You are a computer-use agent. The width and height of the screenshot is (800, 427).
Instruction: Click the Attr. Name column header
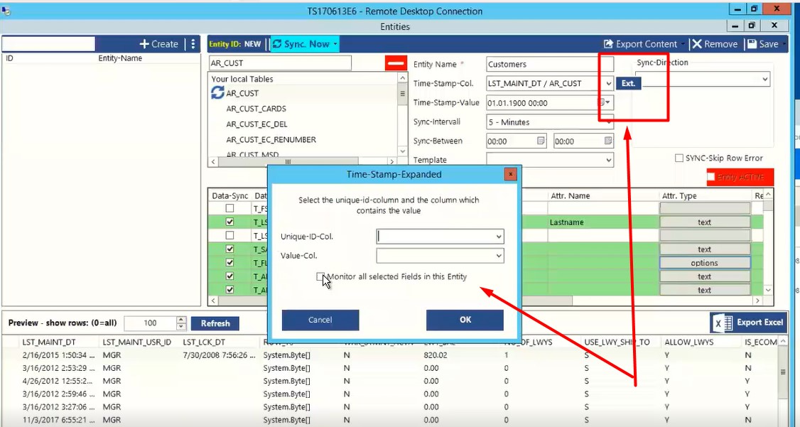pyautogui.click(x=570, y=195)
